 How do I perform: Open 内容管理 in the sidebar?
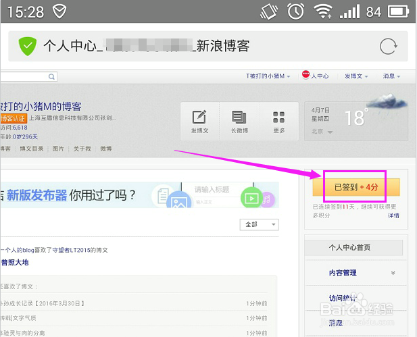(343, 273)
